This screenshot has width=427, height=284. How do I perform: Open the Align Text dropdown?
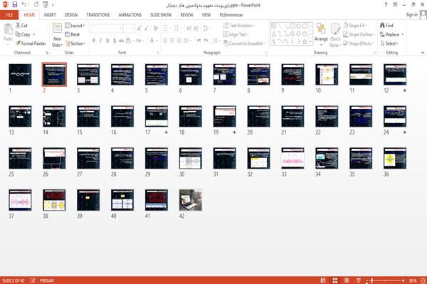(x=236, y=34)
